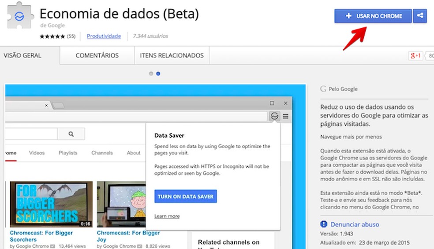Click the search magnifier icon in screenshot
The image size is (434, 249).
[x=71, y=134]
